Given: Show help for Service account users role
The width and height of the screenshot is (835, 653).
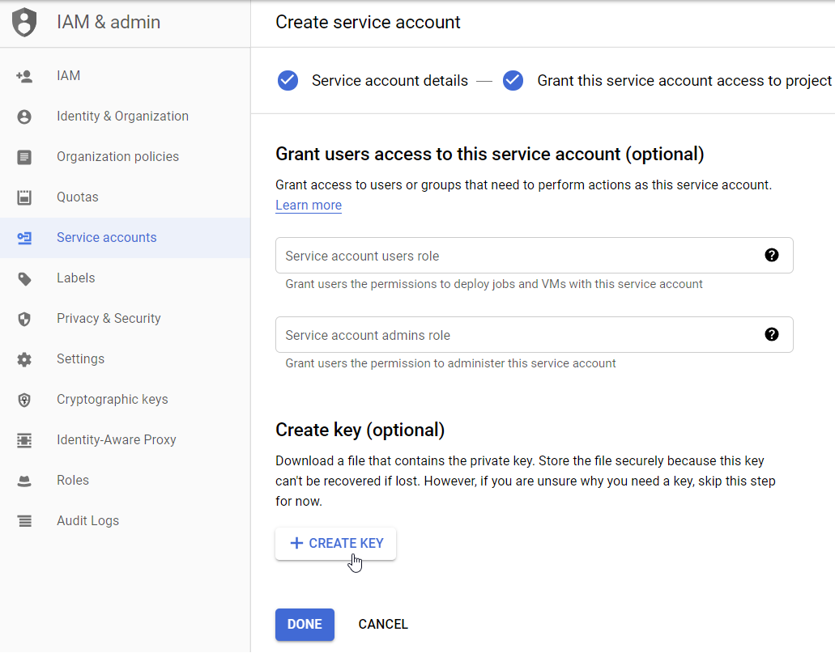Looking at the screenshot, I should (771, 255).
